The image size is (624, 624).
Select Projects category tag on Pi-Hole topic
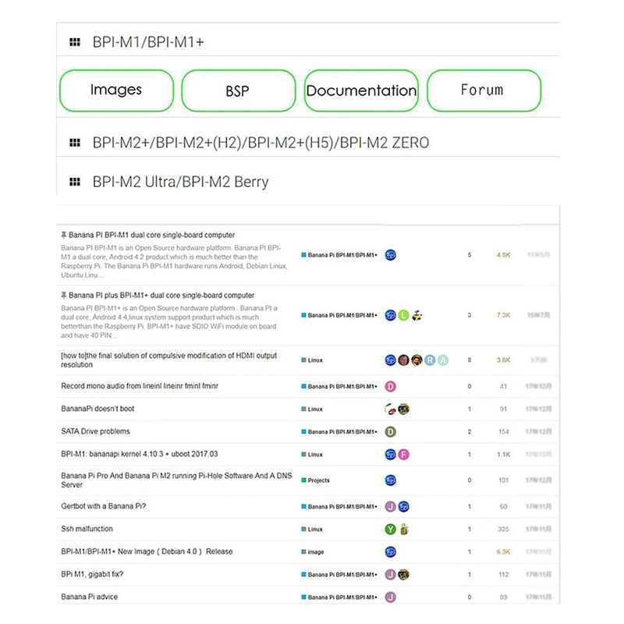(318, 480)
